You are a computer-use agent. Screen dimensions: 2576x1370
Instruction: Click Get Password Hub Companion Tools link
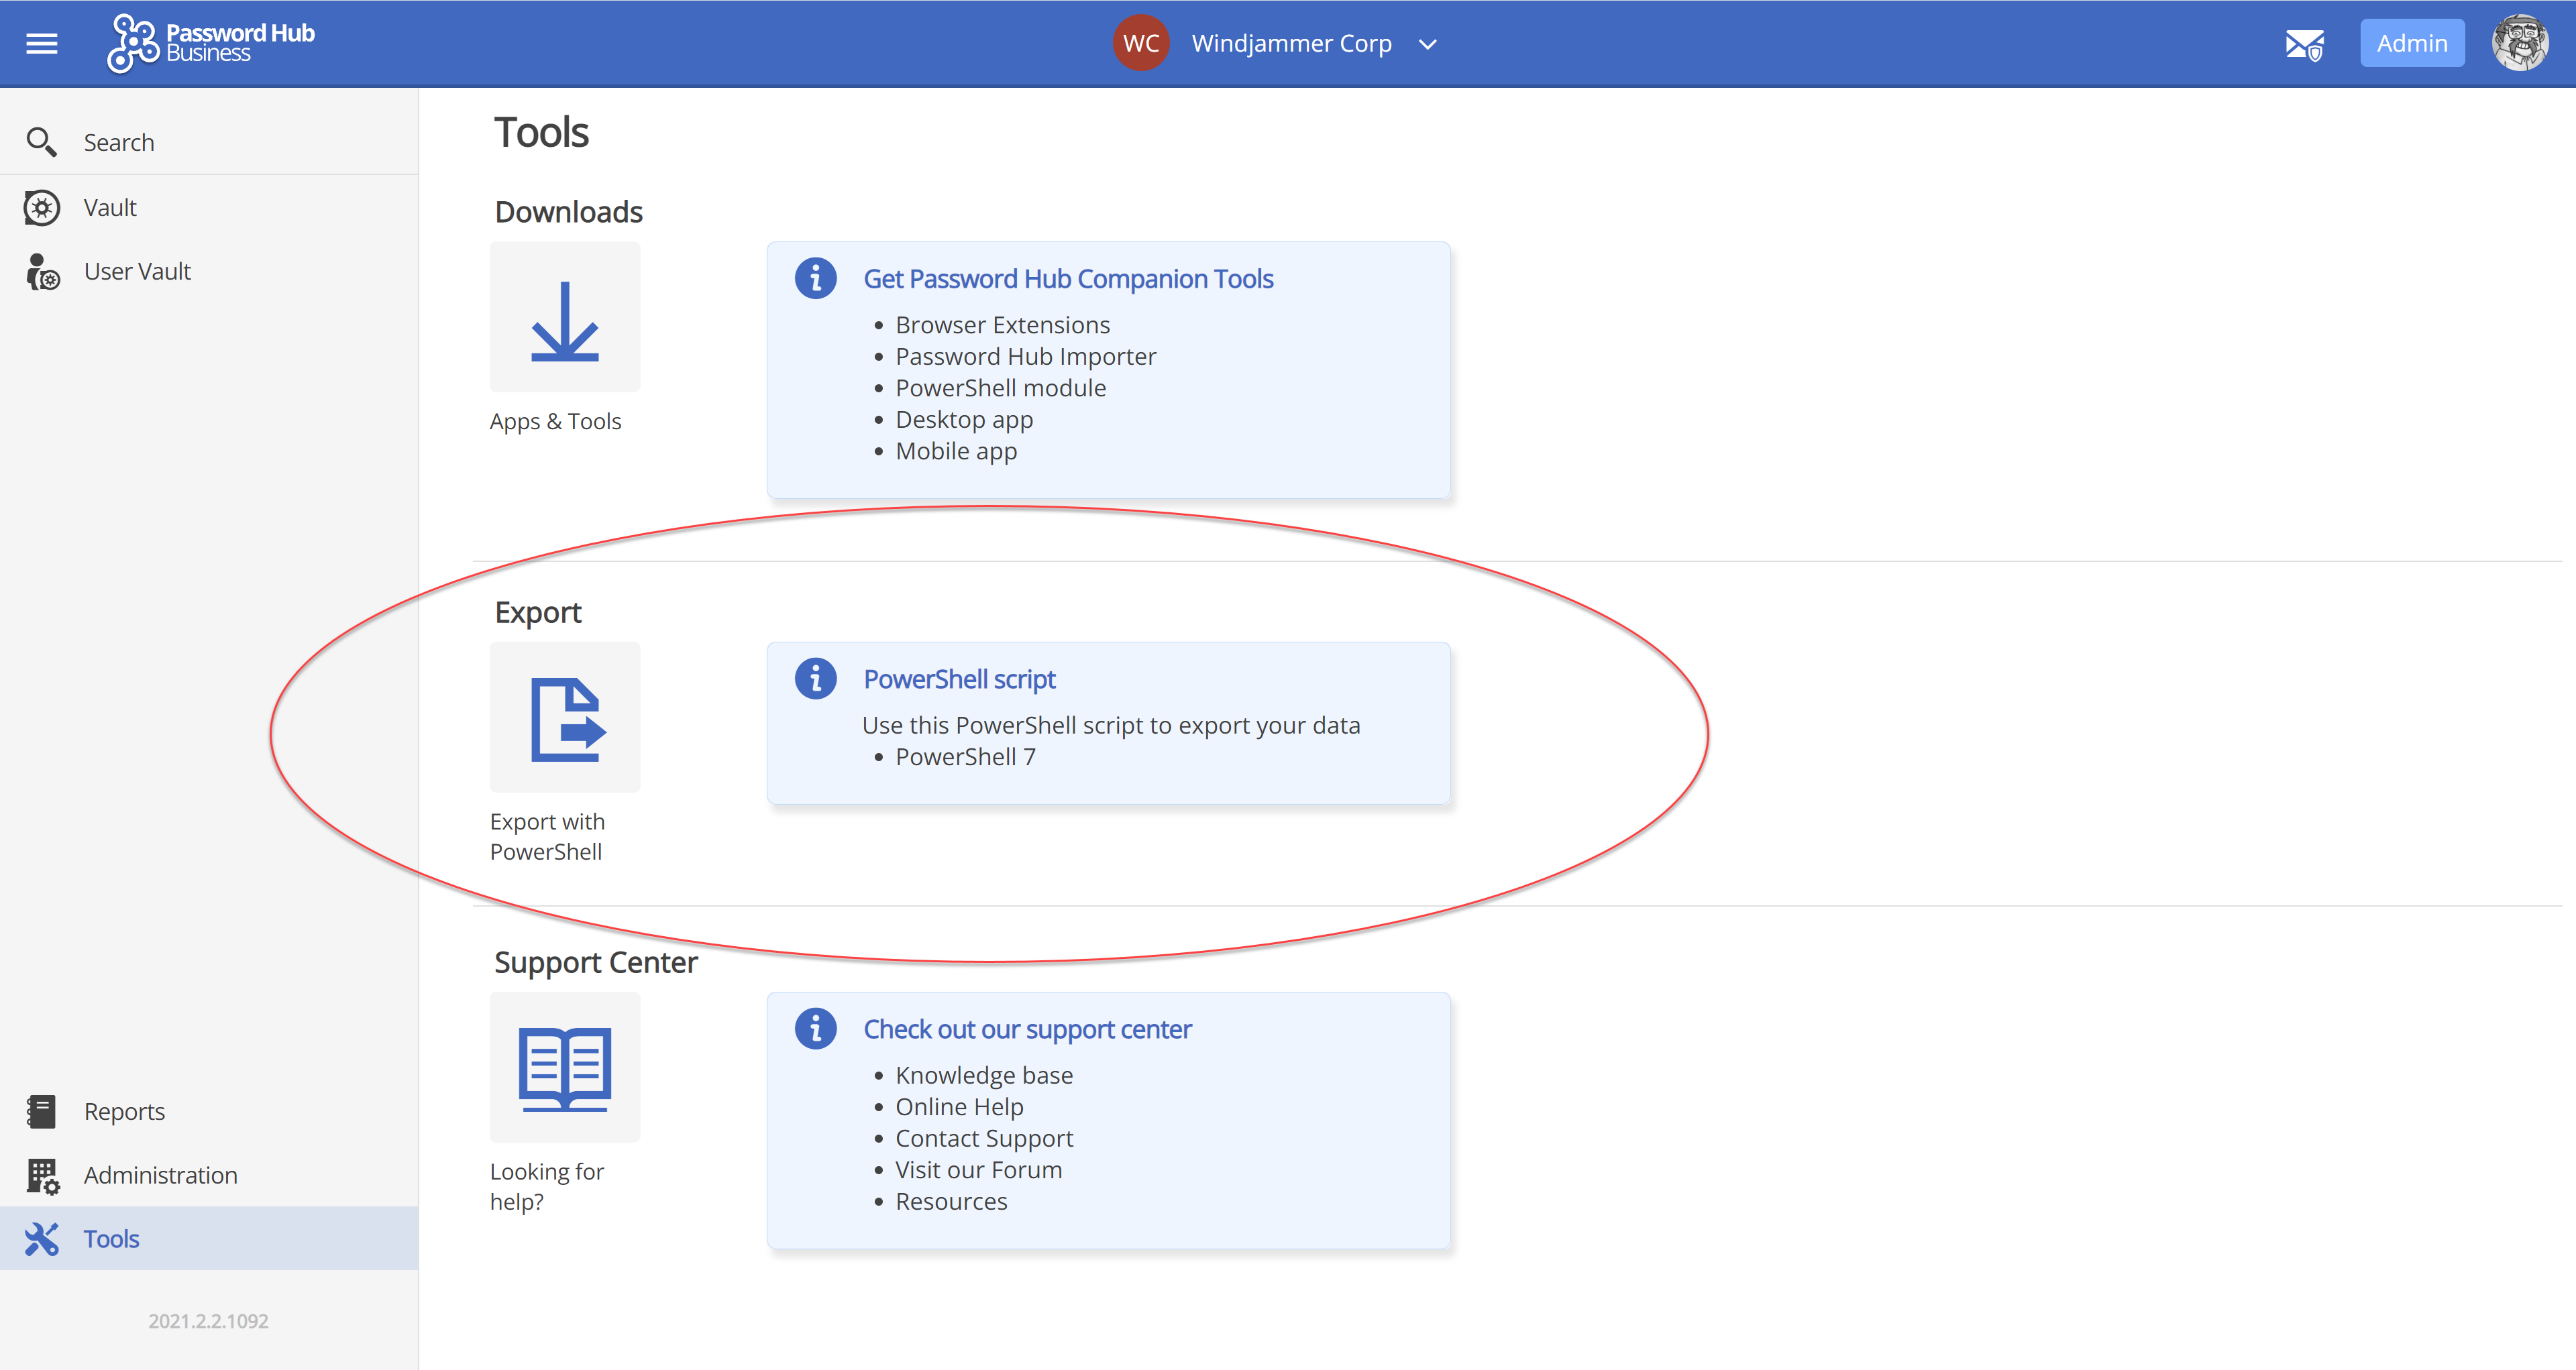[x=1068, y=279]
